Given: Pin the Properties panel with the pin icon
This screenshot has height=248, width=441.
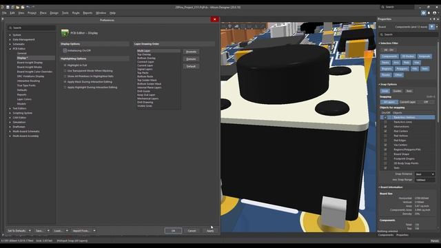Looking at the screenshot, I should pyautogui.click(x=434, y=19).
